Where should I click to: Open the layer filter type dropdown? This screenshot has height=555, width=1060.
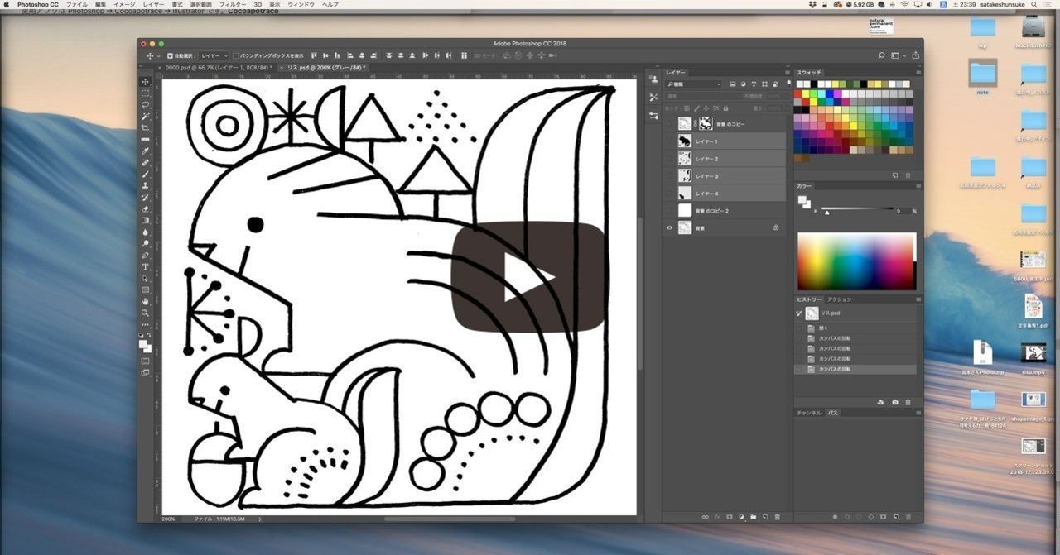(x=695, y=84)
